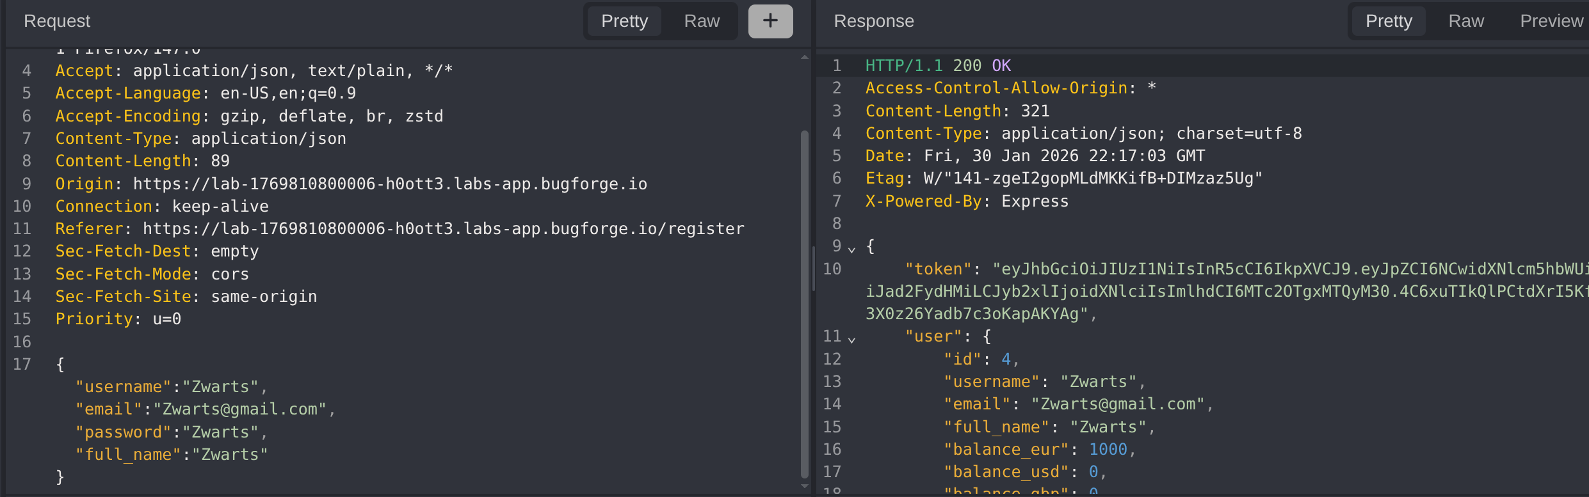Click the Accept-Encoding header line

click(x=249, y=116)
